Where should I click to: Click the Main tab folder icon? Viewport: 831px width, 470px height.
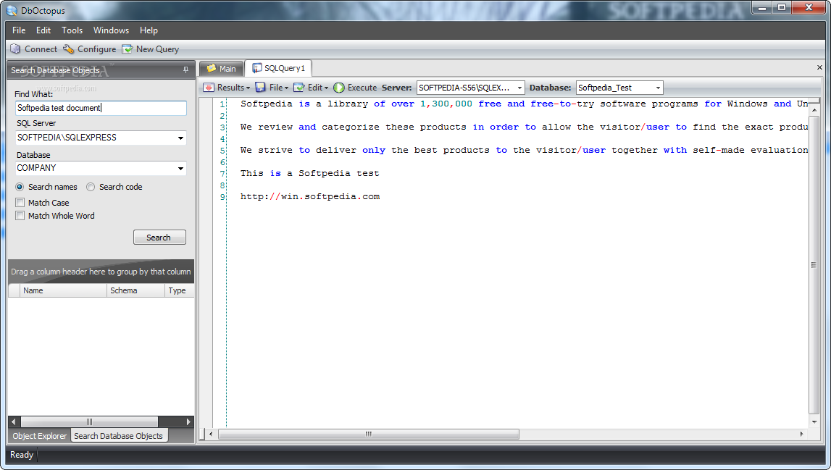[212, 68]
